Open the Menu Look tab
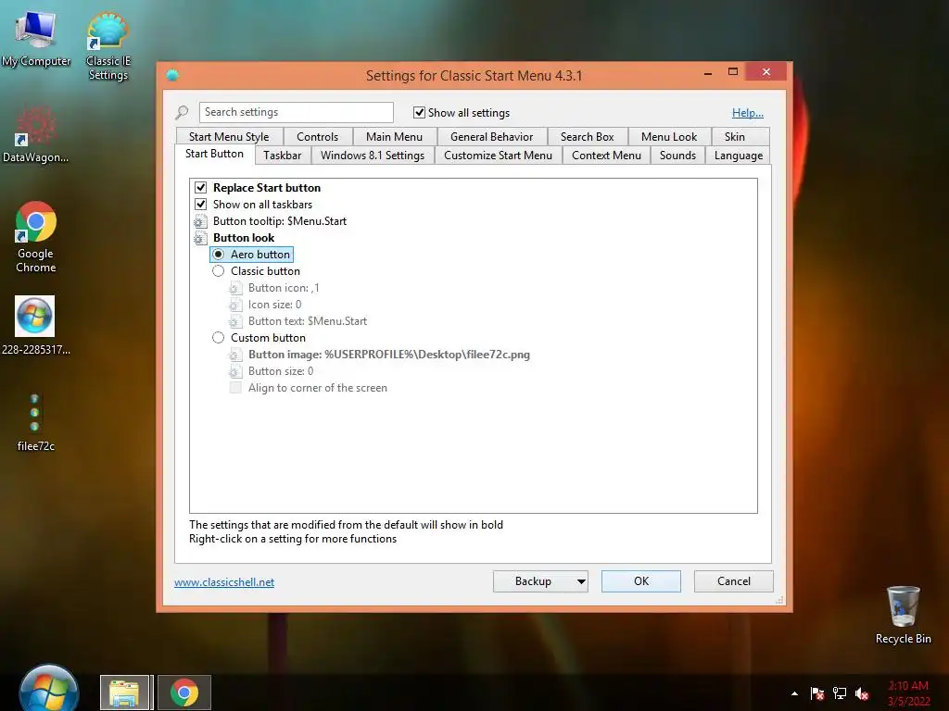This screenshot has height=711, width=949. pos(669,137)
